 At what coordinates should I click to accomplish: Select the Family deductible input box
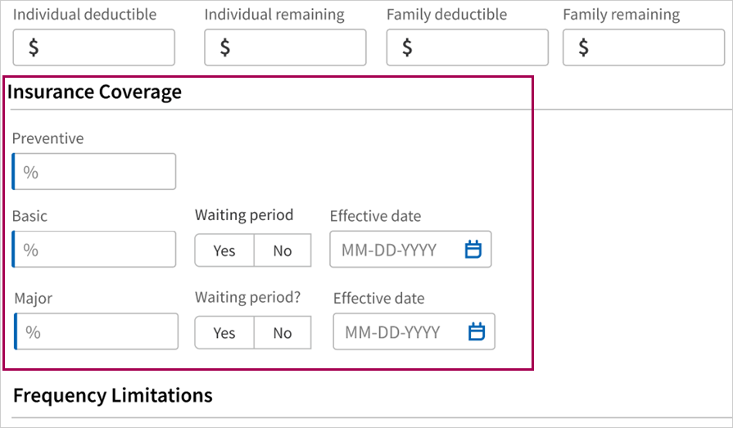coord(468,47)
